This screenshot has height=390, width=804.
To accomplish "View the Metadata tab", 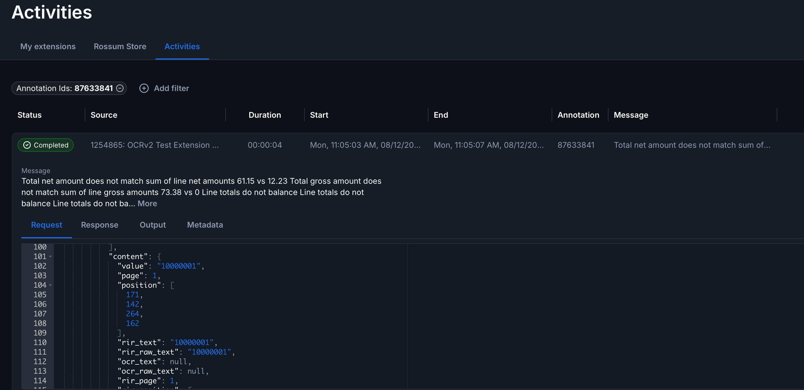I will tap(205, 225).
